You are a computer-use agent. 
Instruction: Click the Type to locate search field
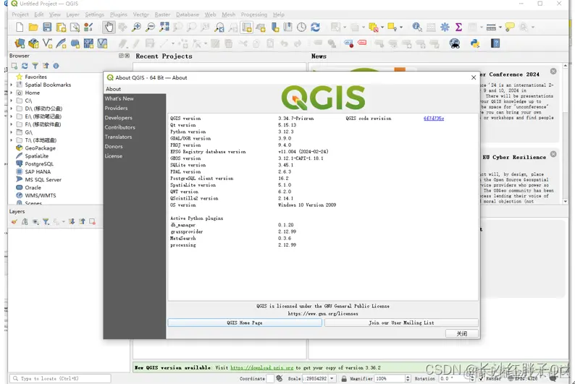pos(60,378)
